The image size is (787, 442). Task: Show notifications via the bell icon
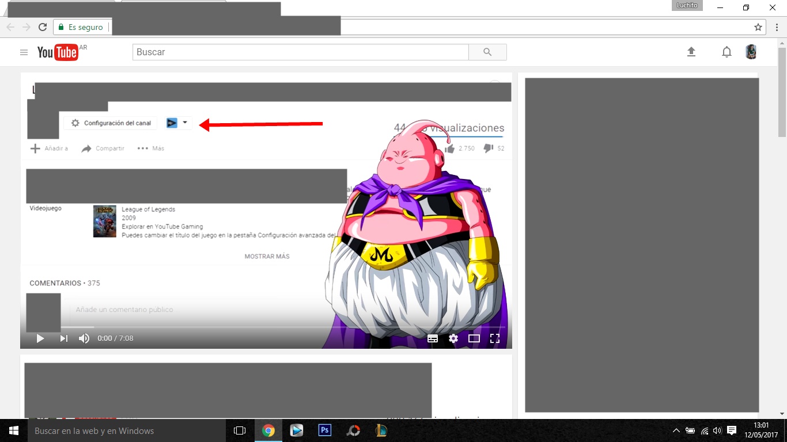[x=727, y=52]
